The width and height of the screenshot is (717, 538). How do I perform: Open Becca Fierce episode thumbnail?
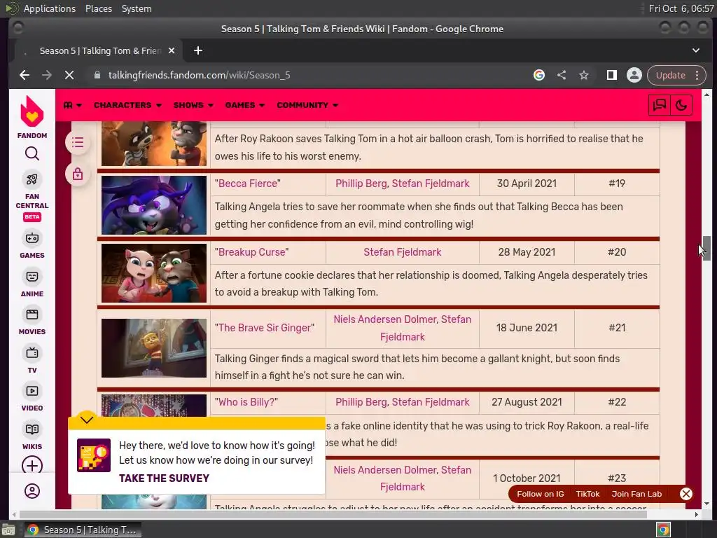coord(154,205)
